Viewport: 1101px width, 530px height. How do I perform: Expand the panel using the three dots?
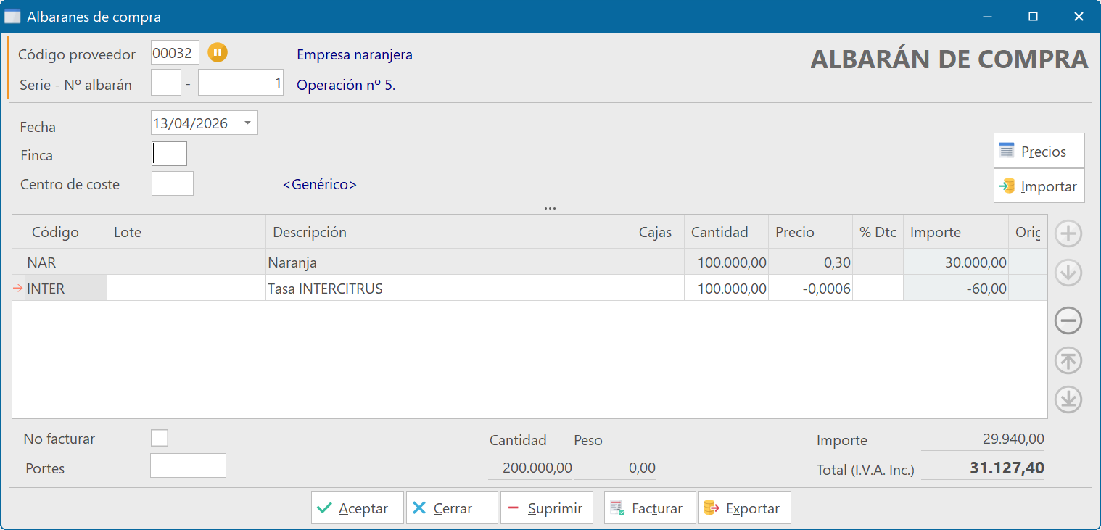click(x=550, y=208)
